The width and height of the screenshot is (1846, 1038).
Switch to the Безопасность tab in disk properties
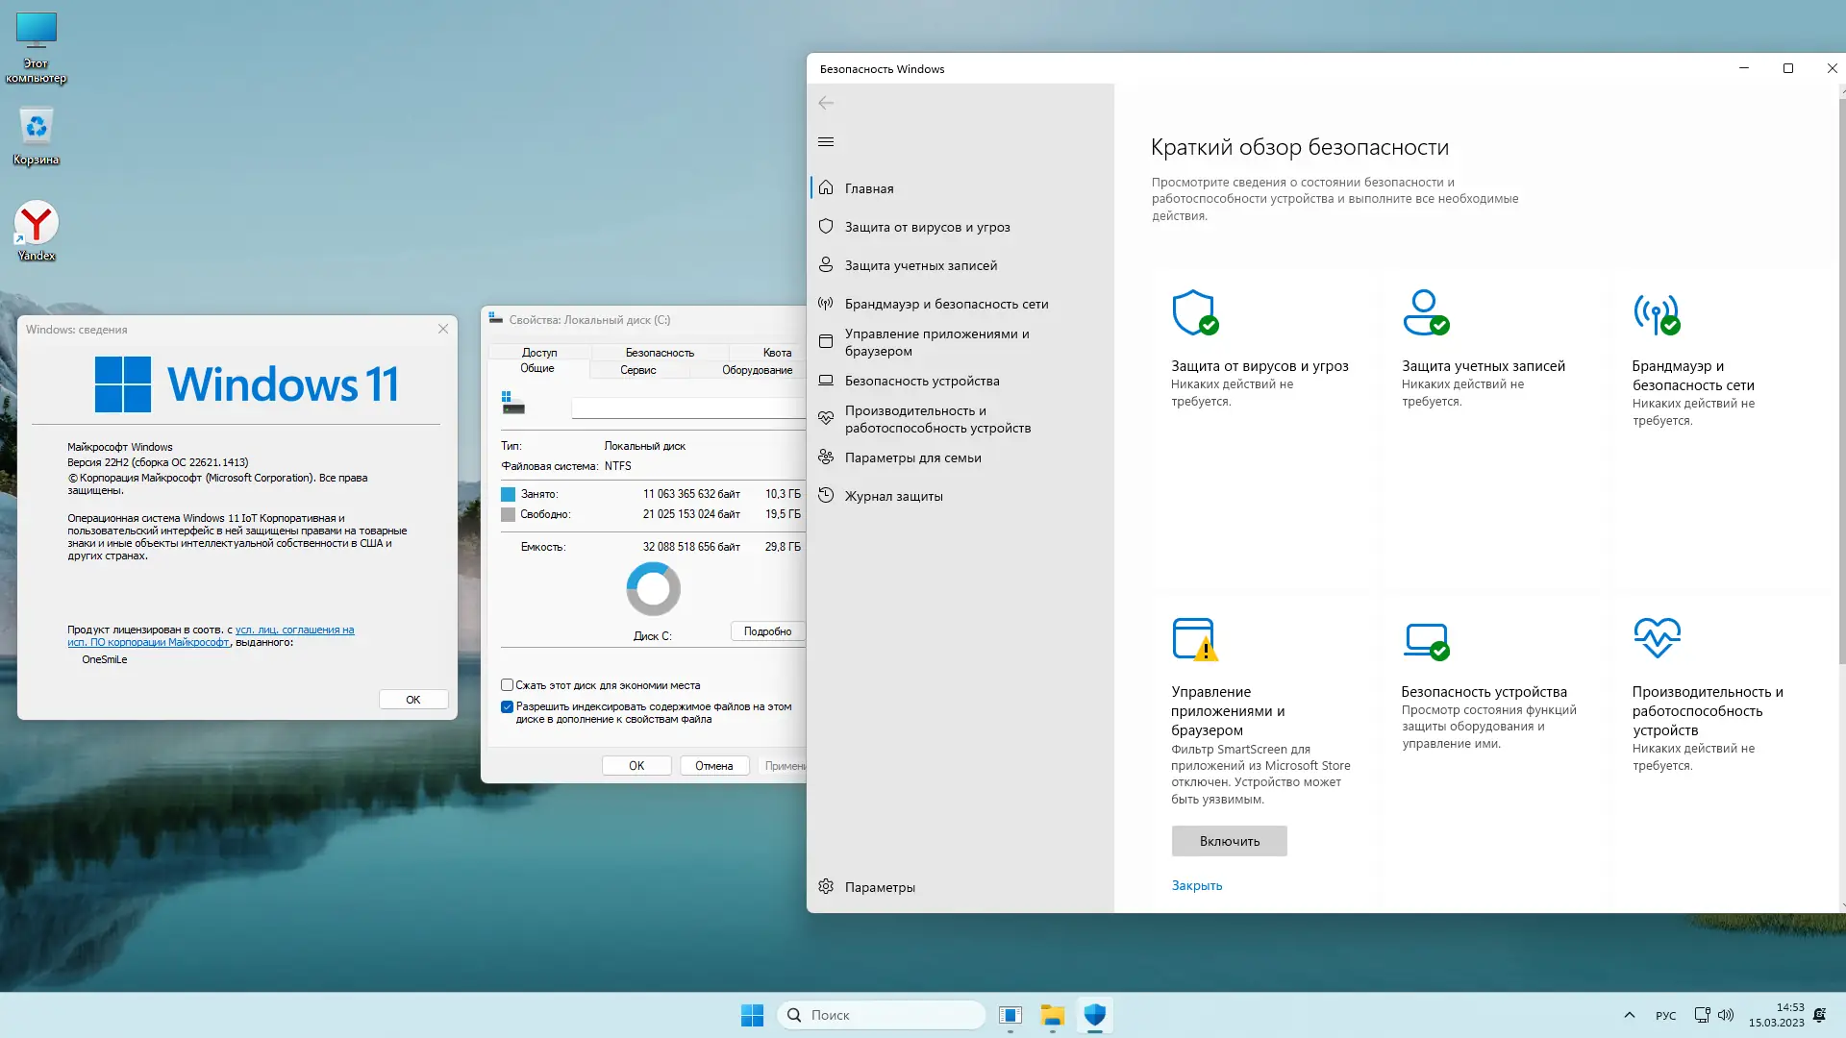[660, 353]
